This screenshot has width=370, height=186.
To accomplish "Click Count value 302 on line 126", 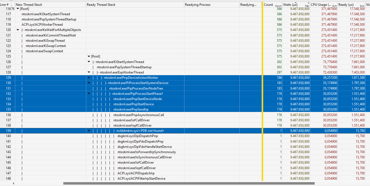I will [279, 62].
